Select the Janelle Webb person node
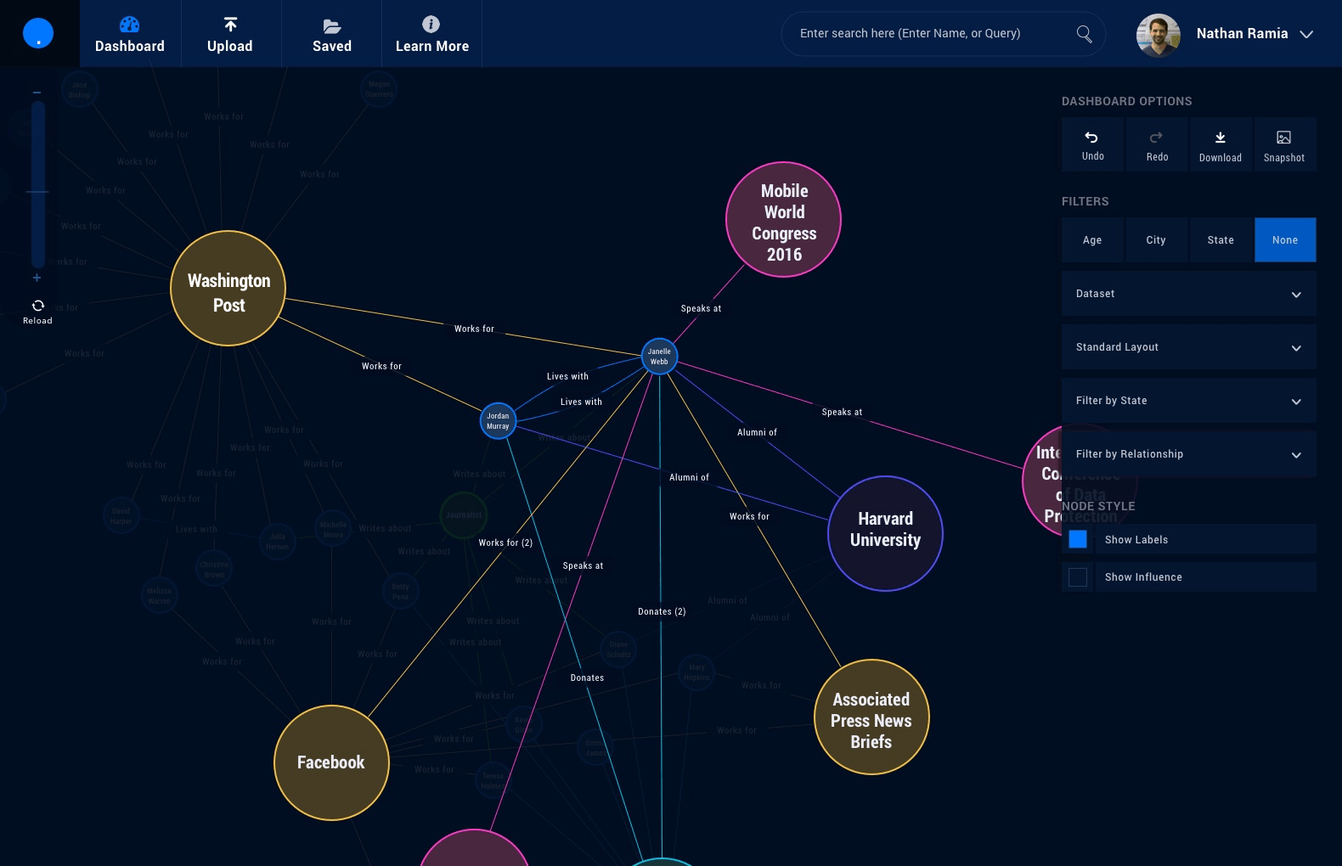Screen dimensions: 1342x866 point(659,356)
